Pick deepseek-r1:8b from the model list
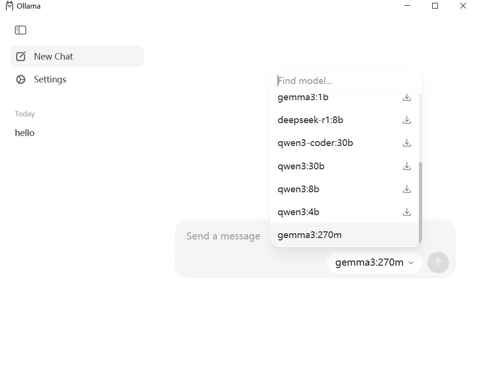Image resolution: width=477 pixels, height=373 pixels. (x=311, y=120)
